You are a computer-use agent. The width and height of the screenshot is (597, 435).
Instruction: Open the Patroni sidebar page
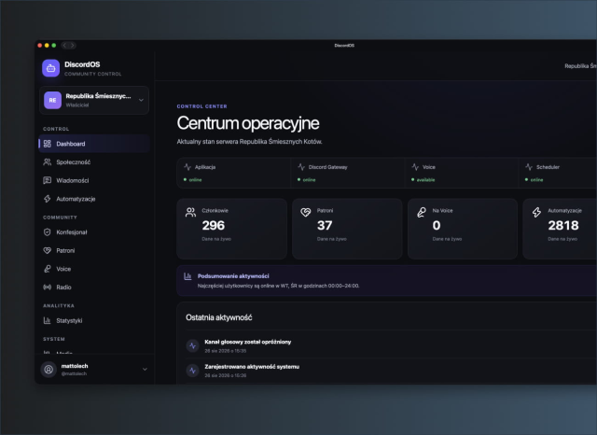pos(94,250)
